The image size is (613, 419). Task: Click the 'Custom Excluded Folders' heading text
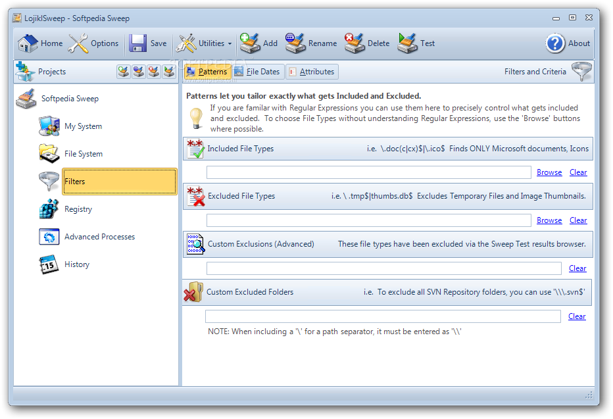250,292
